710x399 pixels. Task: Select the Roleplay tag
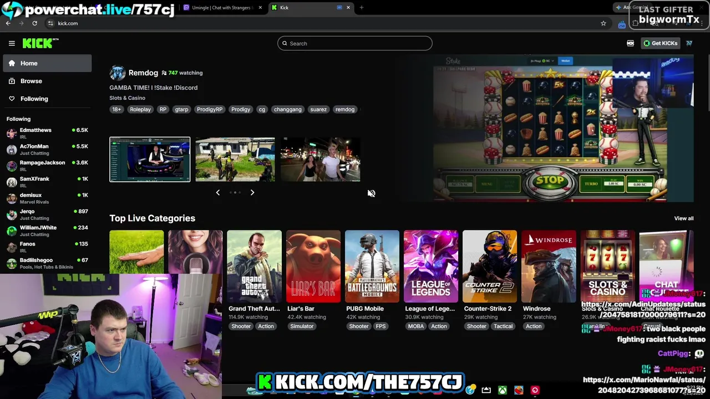click(x=140, y=109)
